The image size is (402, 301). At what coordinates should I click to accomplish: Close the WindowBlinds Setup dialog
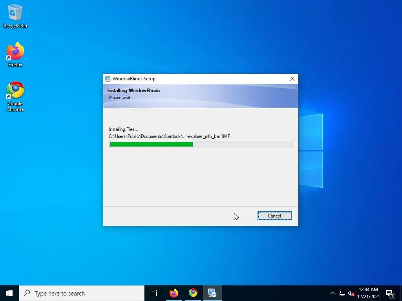coord(292,79)
